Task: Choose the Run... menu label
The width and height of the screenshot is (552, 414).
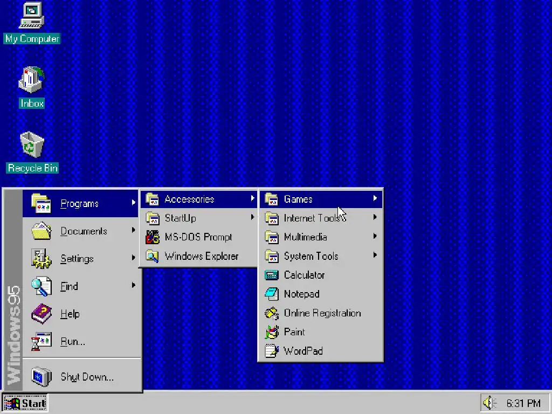Action: pyautogui.click(x=73, y=341)
